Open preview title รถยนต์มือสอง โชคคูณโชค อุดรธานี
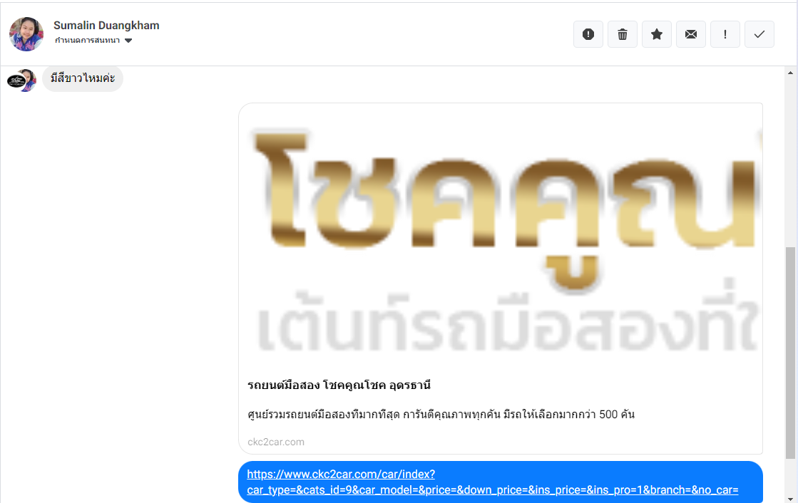This screenshot has width=798, height=503. 339,385
